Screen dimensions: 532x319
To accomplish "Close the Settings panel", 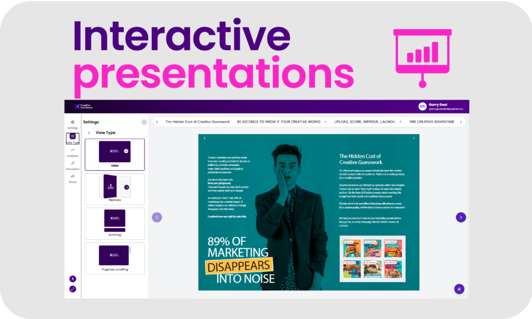I will [x=144, y=122].
